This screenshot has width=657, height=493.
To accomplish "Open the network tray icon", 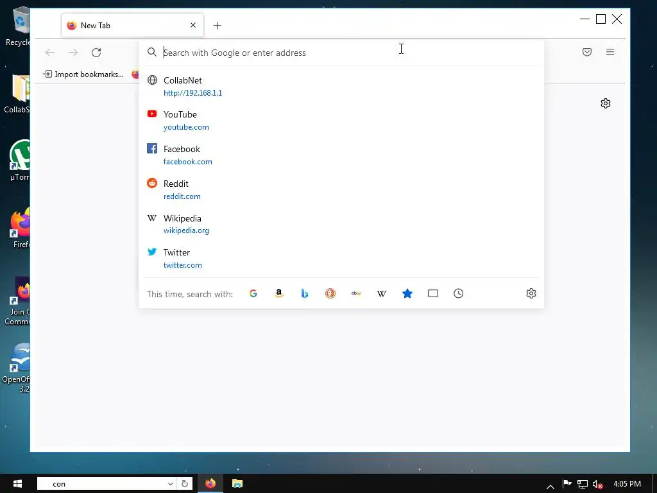I will (583, 484).
